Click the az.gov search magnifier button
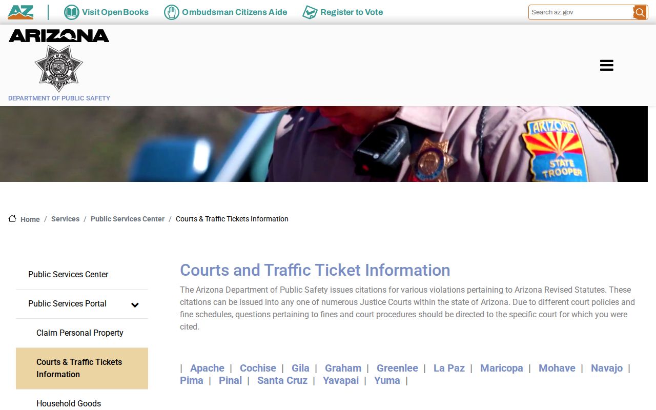The height and width of the screenshot is (410, 656). [x=640, y=12]
